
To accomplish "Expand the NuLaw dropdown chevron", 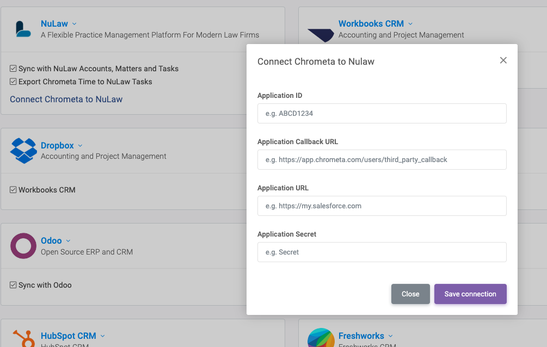I will coord(75,24).
